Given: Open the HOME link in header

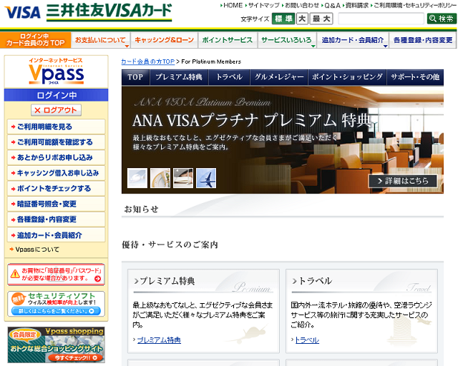Looking at the screenshot, I should (231, 5).
